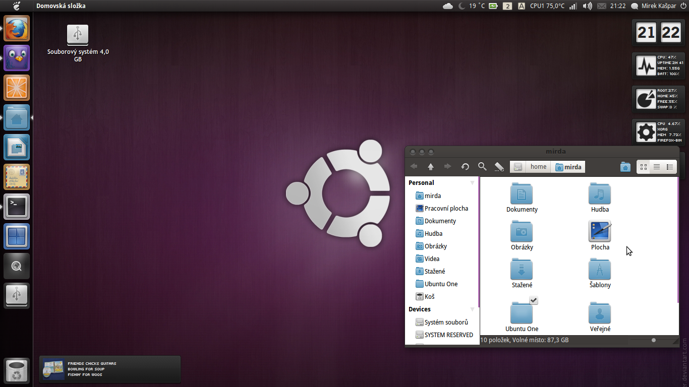689x387 pixels.
Task: Select 'Pracovní plocha' in the sidebar
Action: pyautogui.click(x=442, y=208)
